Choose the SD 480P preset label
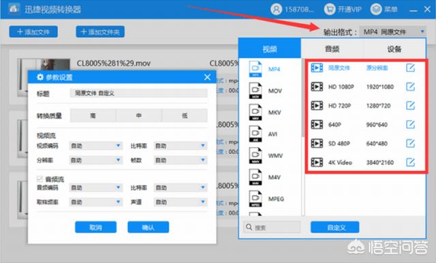Image resolution: width=436 pixels, height=263 pixels. pyautogui.click(x=339, y=144)
